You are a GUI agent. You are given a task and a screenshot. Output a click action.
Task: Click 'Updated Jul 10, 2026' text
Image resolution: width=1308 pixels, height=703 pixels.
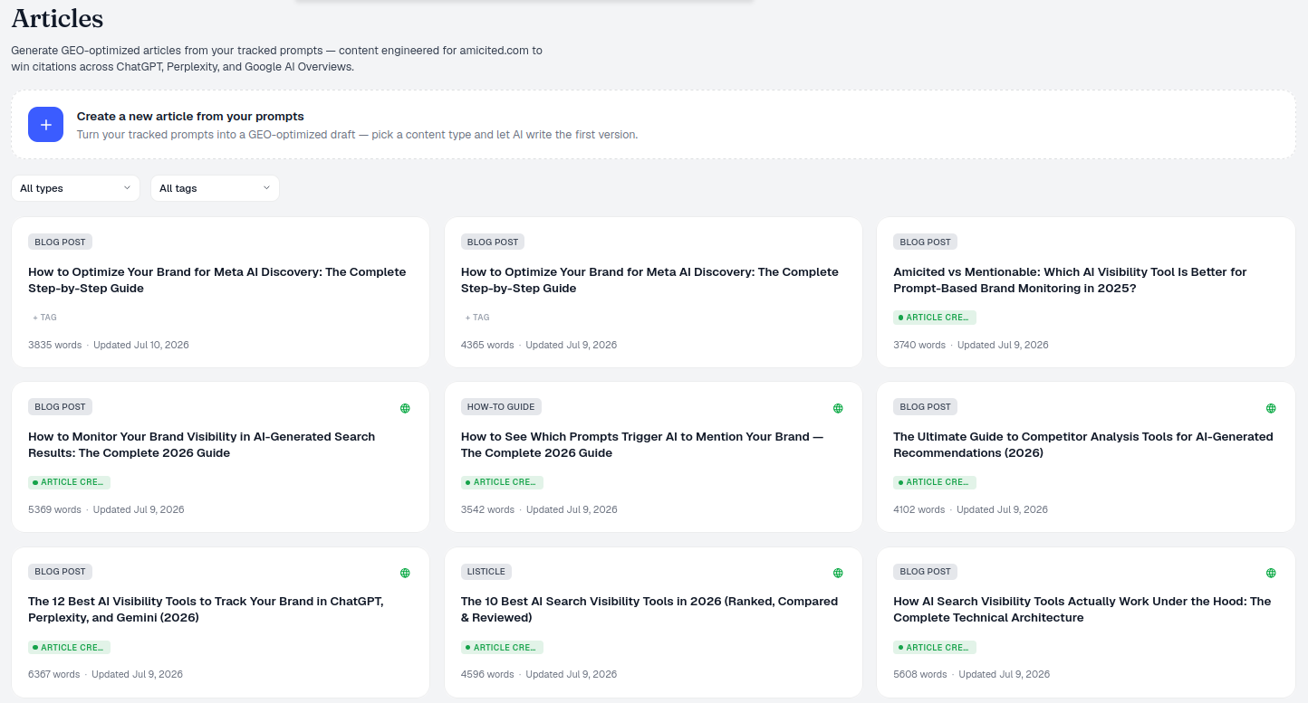pos(141,345)
